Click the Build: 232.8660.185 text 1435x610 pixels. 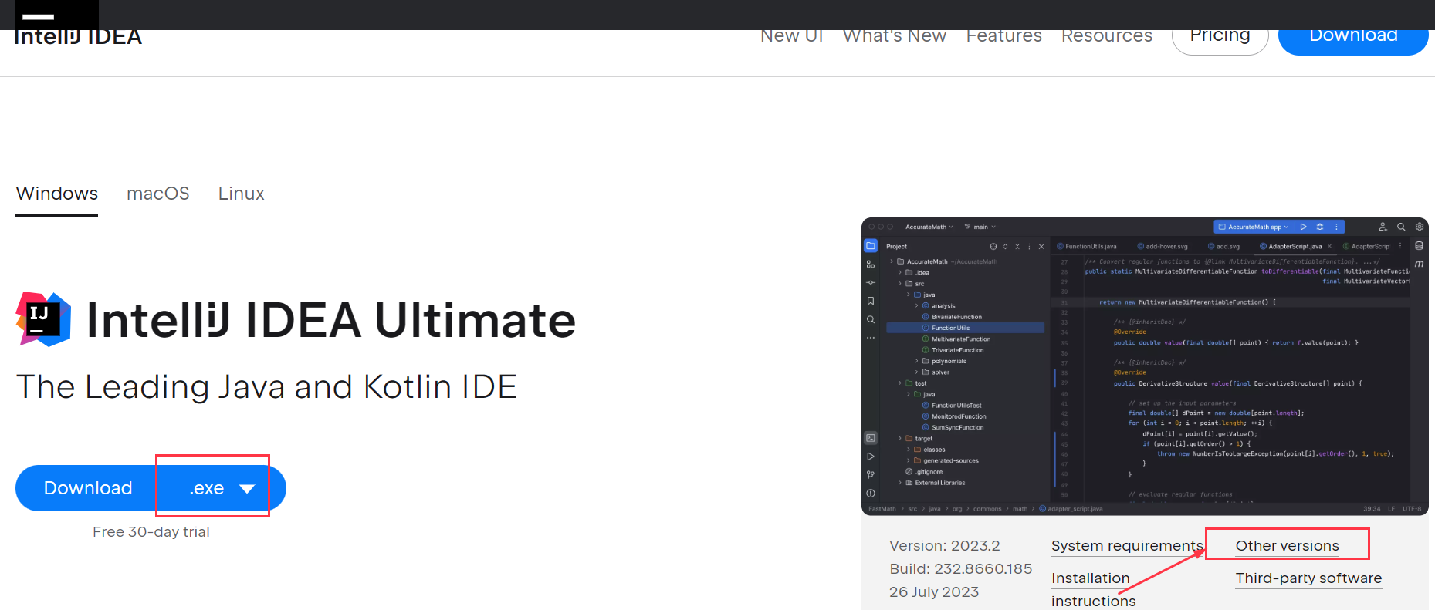(x=960, y=569)
